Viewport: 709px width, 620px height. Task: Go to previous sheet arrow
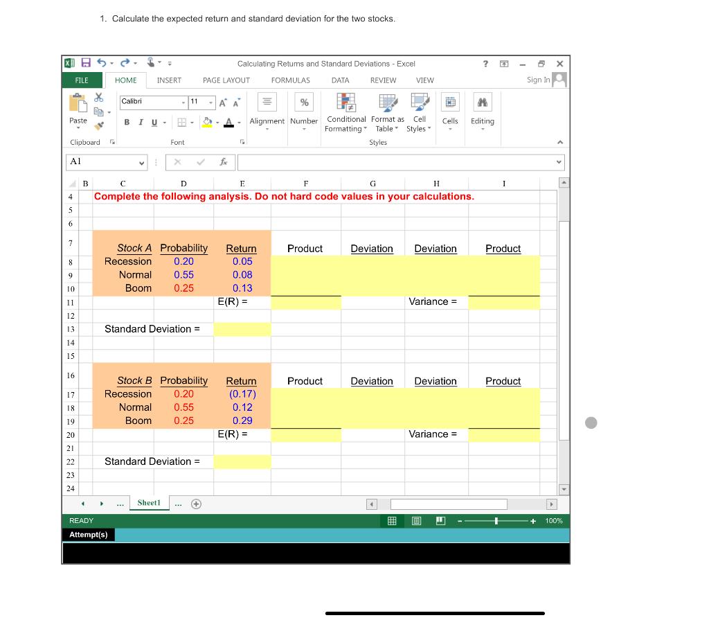coord(83,504)
